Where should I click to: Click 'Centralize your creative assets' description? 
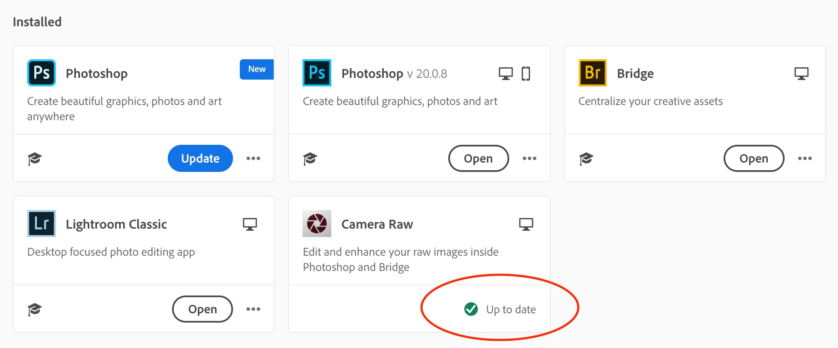pyautogui.click(x=650, y=102)
